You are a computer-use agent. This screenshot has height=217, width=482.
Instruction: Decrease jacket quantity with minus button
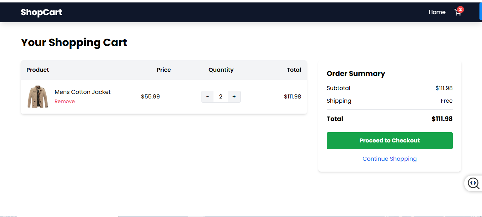(207, 97)
